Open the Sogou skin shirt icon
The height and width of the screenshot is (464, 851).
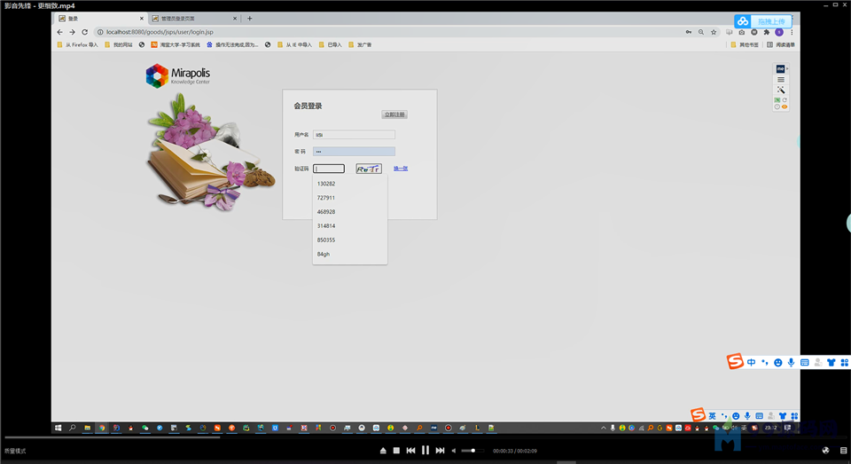[831, 362]
